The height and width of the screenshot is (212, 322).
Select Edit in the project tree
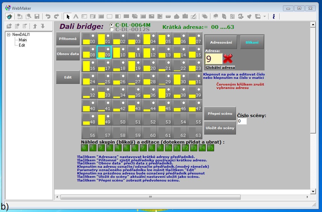22,45
